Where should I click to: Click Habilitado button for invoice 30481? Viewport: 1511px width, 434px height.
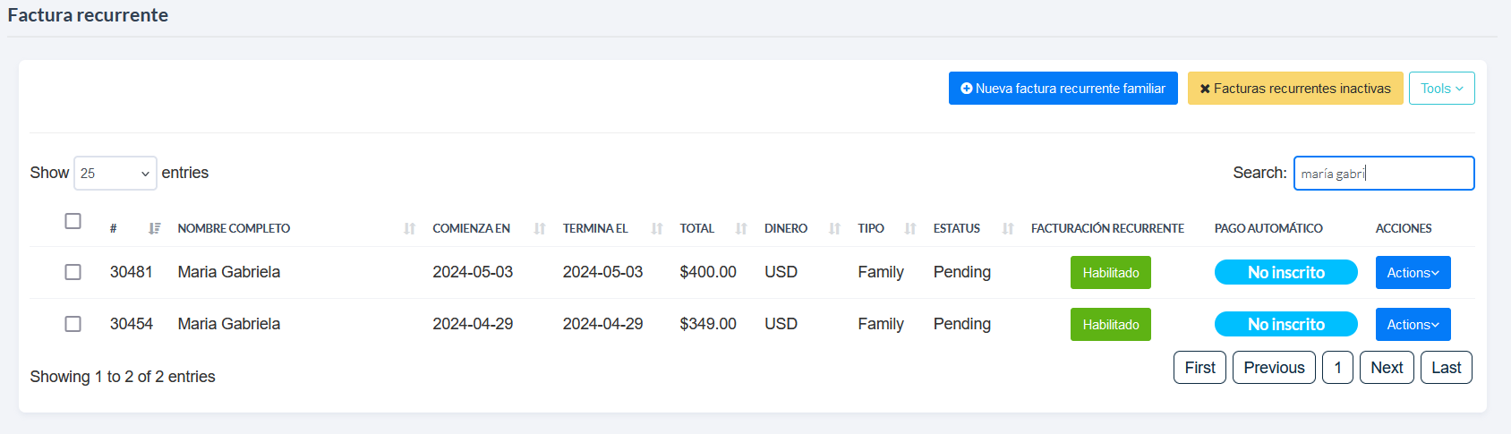[x=1110, y=273]
